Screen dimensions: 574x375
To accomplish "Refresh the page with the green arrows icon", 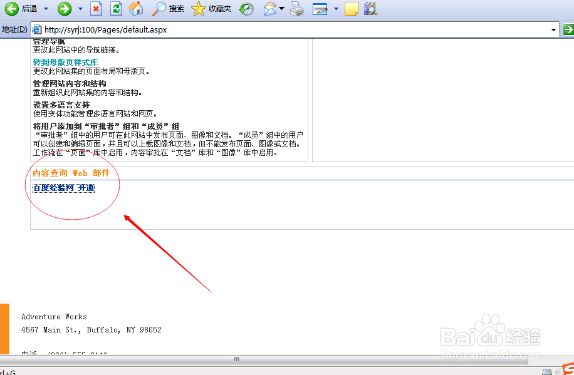I will (116, 9).
